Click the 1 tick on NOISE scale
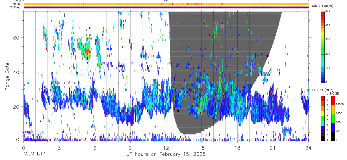 [x=337, y=141]
